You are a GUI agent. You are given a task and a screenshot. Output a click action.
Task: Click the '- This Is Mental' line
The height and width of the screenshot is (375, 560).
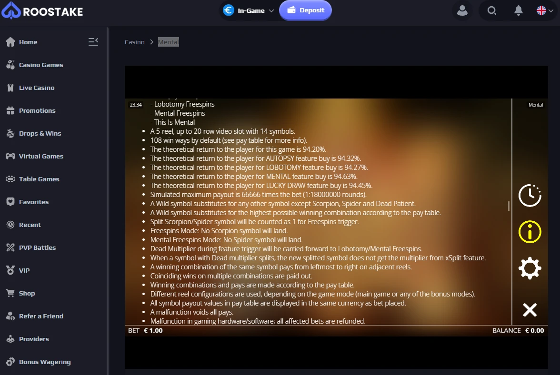point(172,122)
